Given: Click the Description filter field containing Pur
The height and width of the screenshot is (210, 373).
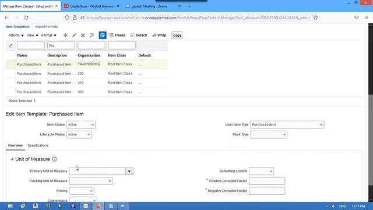Looking at the screenshot, I should tap(61, 45).
